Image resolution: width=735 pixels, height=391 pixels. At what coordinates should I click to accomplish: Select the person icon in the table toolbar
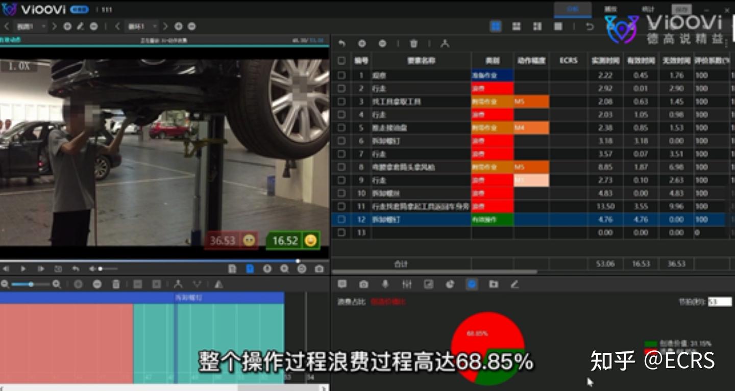446,43
